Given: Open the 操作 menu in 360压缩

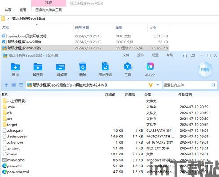Looking at the screenshot, I should point(140,55).
